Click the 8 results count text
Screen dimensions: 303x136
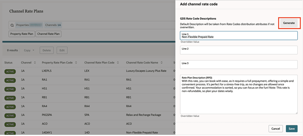[x=12, y=50]
